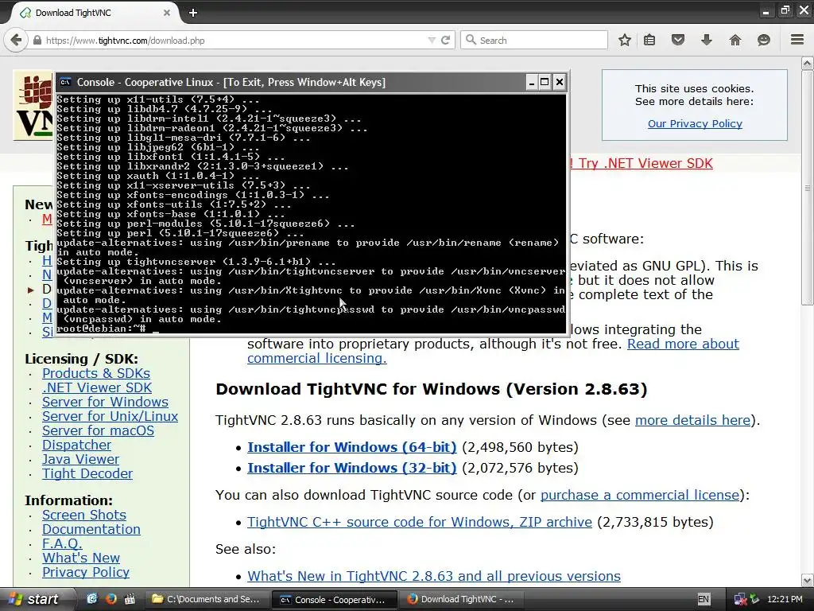
Task: Open Java Viewer sidebar link
Action: [80, 459]
